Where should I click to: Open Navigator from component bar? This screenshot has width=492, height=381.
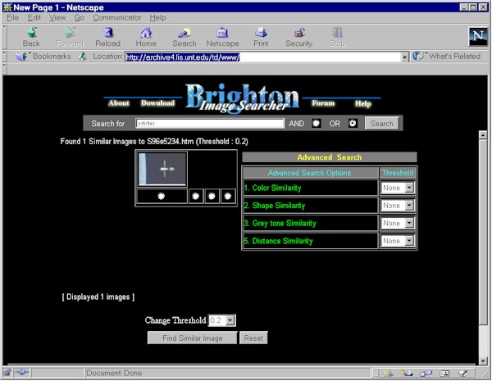pos(388,373)
